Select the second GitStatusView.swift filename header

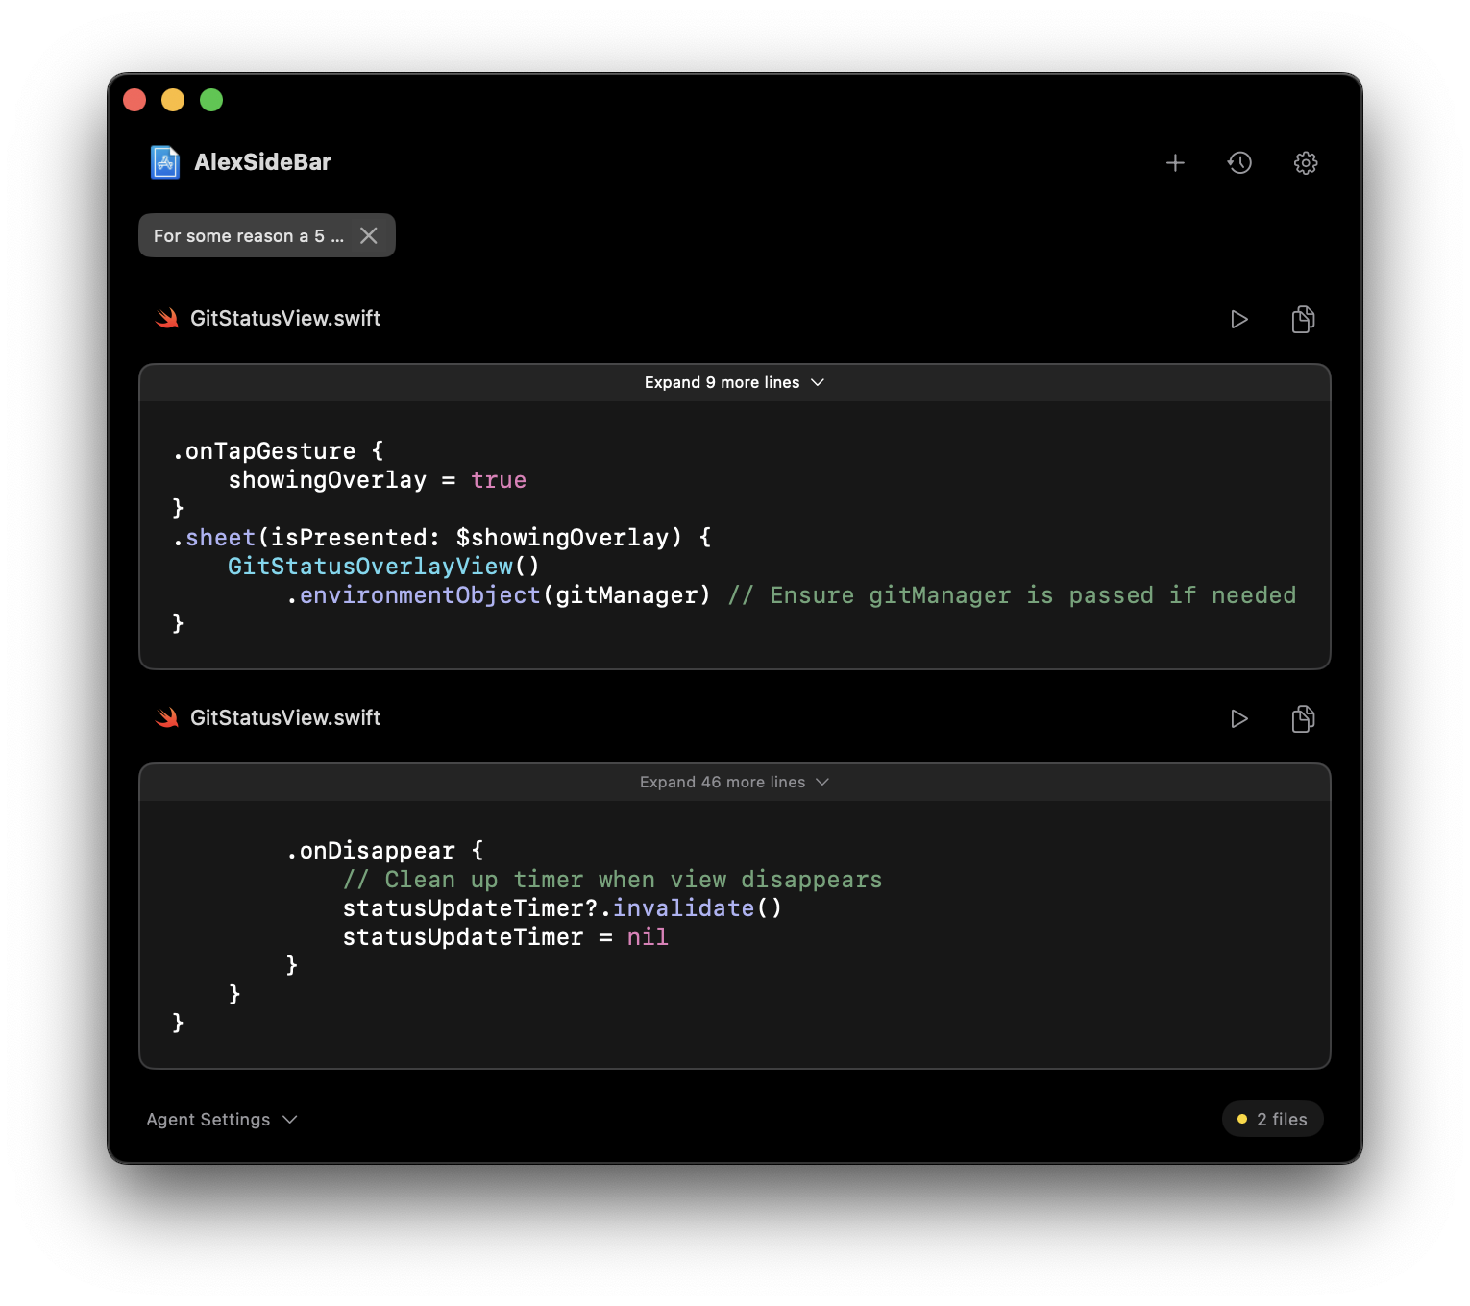(x=285, y=717)
